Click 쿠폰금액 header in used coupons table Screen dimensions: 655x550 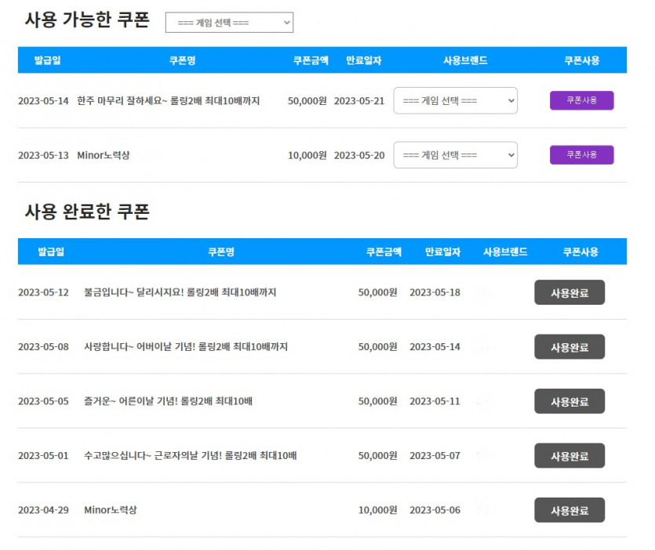coord(384,252)
